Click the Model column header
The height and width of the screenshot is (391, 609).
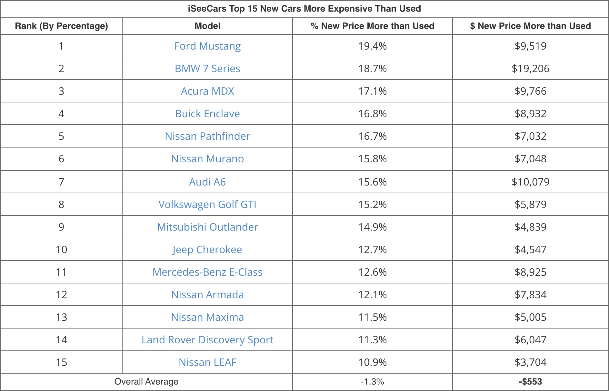point(207,26)
